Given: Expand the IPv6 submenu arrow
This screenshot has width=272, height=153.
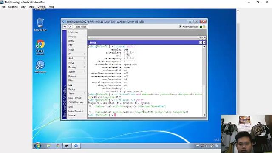Looking at the screenshot, I should pos(85,59).
